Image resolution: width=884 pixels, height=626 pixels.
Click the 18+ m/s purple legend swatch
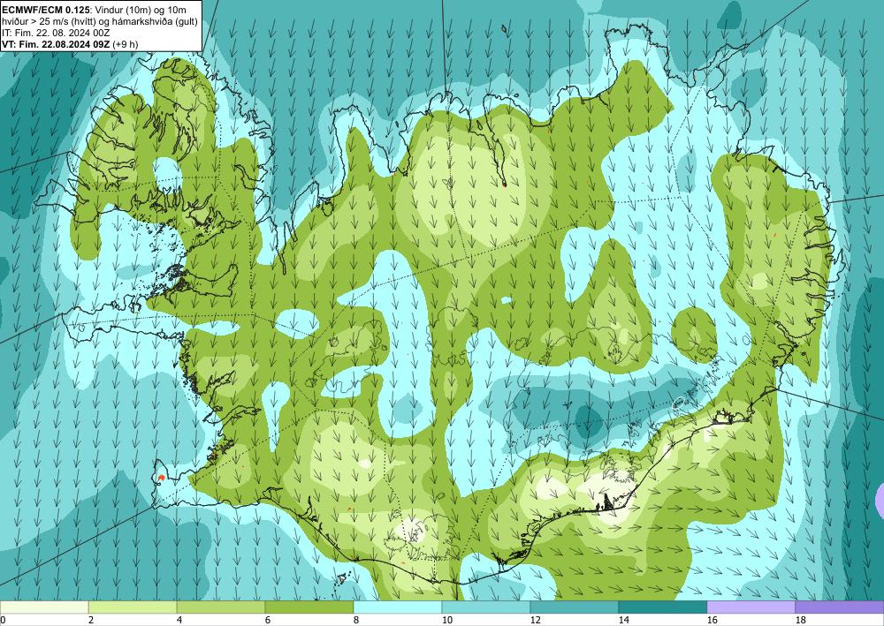(840, 607)
